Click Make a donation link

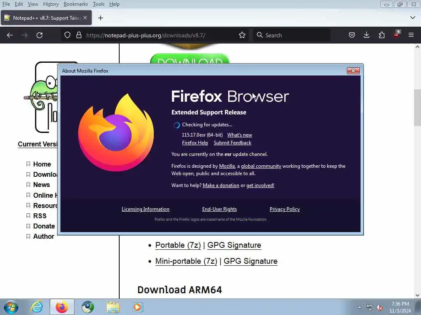coord(221,185)
